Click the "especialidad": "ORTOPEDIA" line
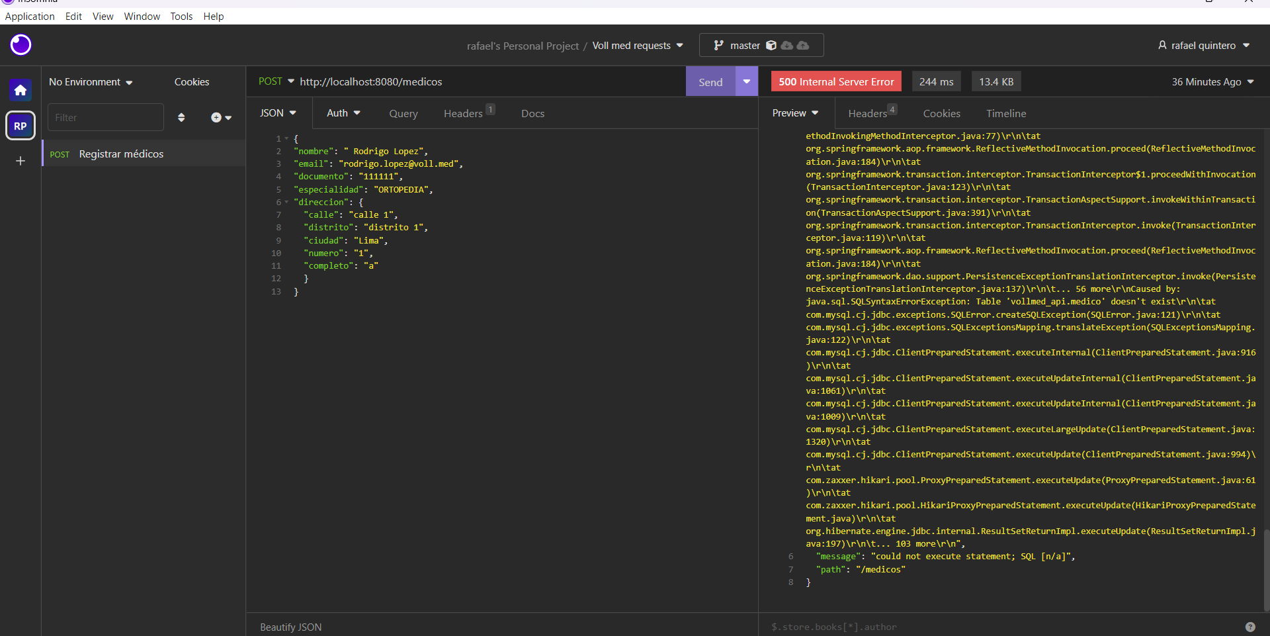Image resolution: width=1270 pixels, height=636 pixels. click(x=363, y=190)
